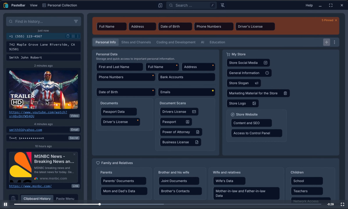Click clipboard icon left of Clipboard History
Screen dimensions: 348x209
[13, 198]
